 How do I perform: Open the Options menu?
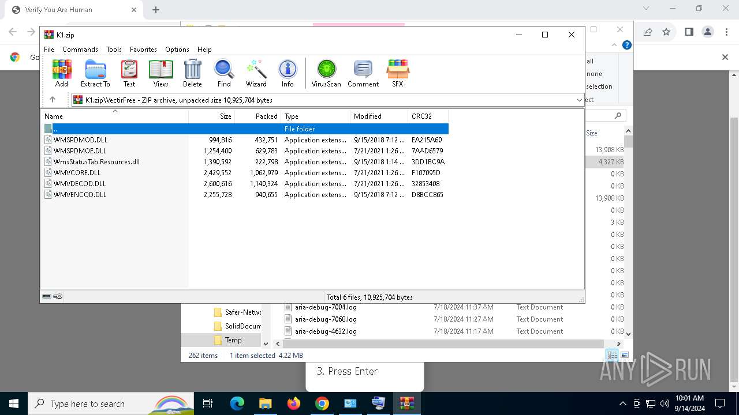tap(177, 50)
